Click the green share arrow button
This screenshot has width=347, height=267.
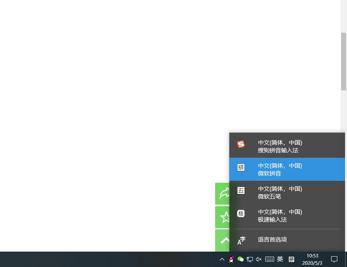click(222, 194)
